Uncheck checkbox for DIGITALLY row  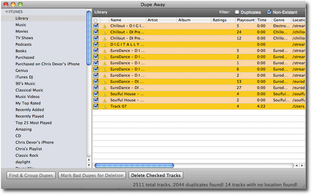[96, 44]
